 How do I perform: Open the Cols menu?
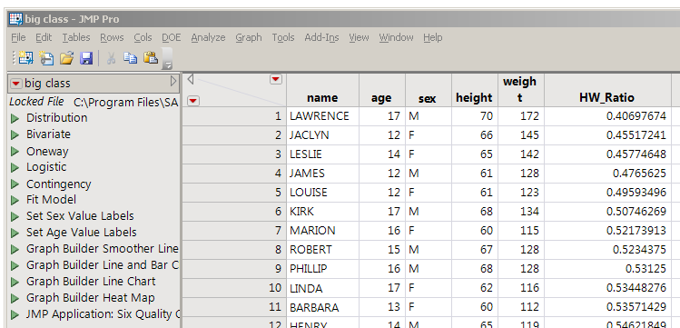[x=143, y=37]
